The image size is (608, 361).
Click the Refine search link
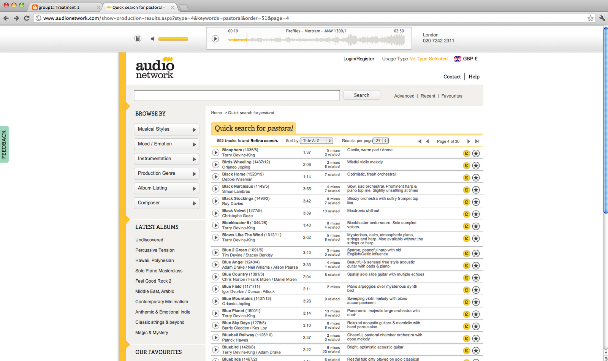264,141
